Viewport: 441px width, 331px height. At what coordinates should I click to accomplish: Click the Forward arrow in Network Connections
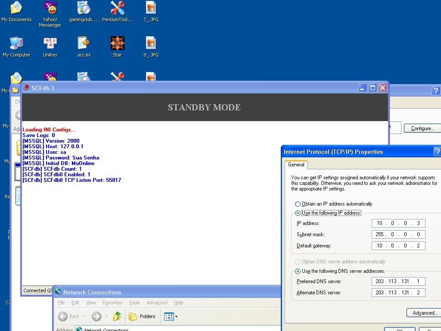tap(96, 316)
